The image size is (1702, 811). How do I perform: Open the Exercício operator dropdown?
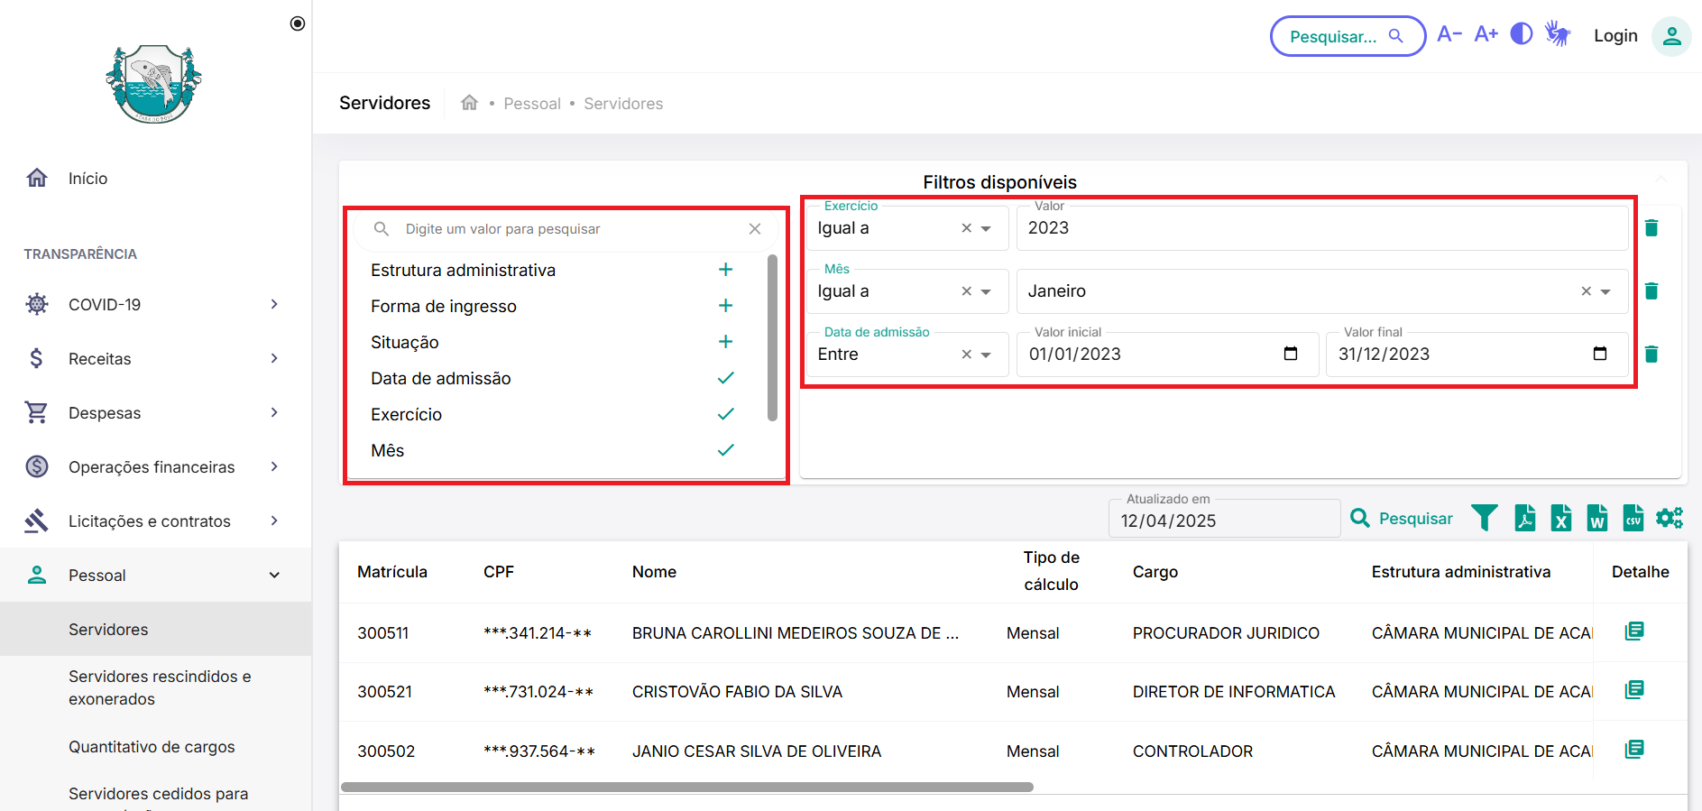(986, 228)
